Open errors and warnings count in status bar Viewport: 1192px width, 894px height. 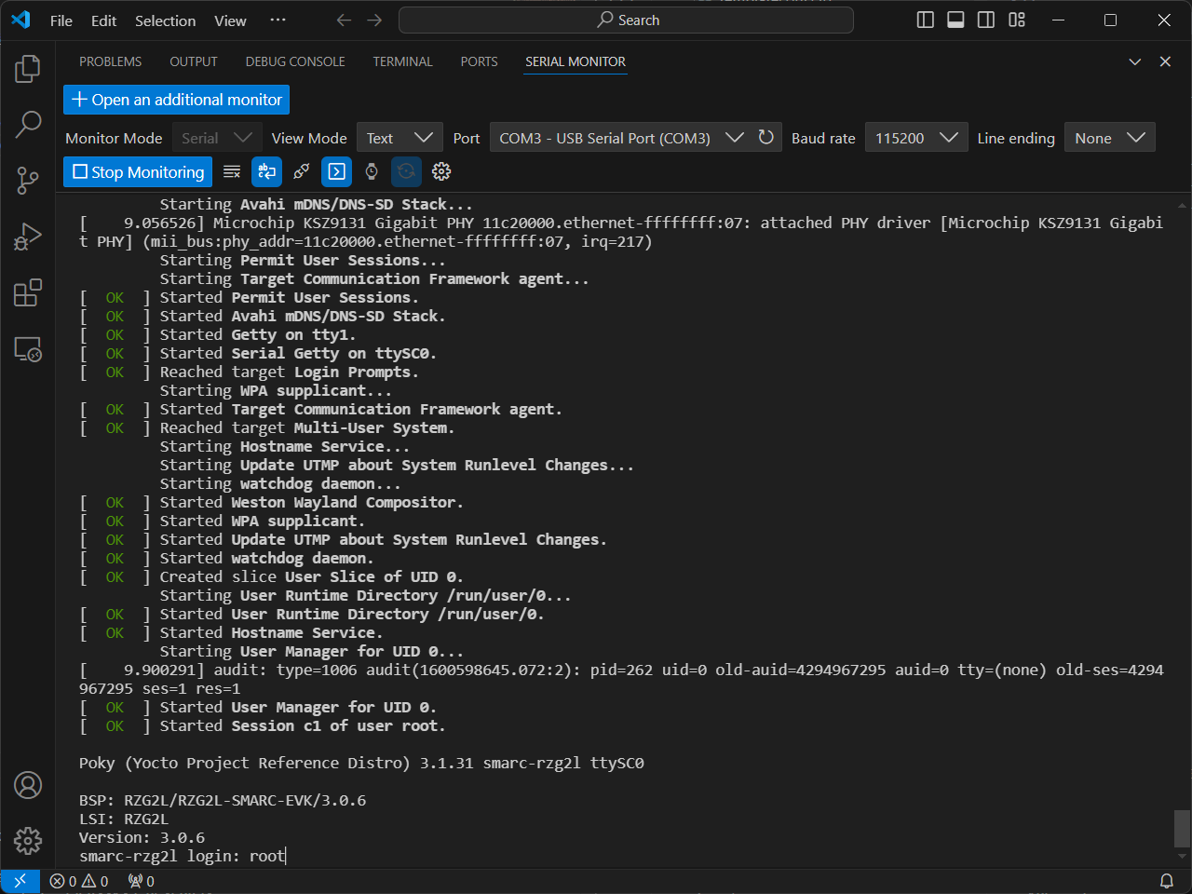point(79,881)
